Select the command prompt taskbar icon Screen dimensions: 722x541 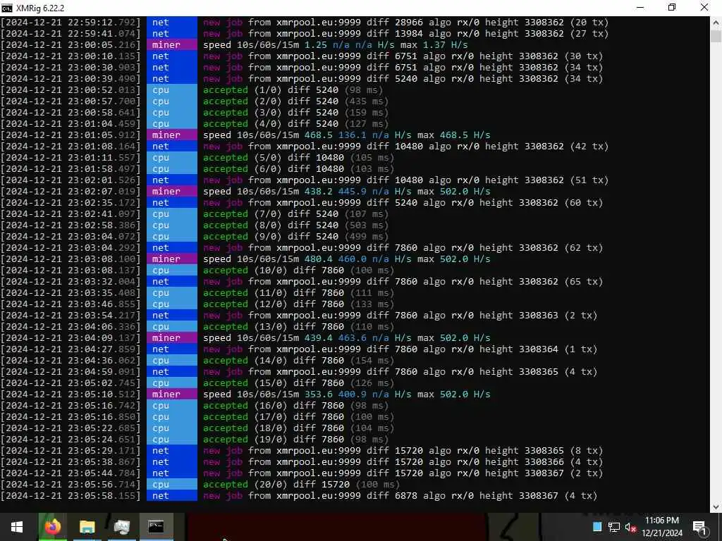[156, 527]
